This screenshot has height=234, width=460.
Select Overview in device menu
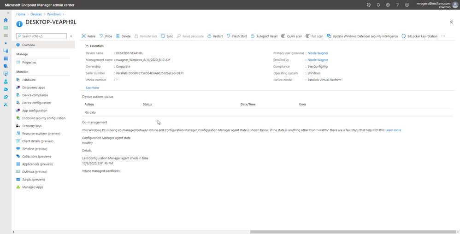43,45
